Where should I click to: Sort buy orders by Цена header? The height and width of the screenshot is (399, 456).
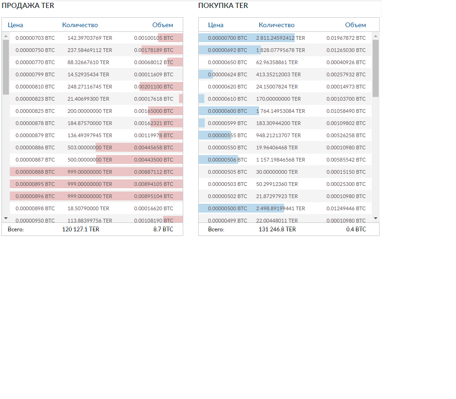[216, 25]
